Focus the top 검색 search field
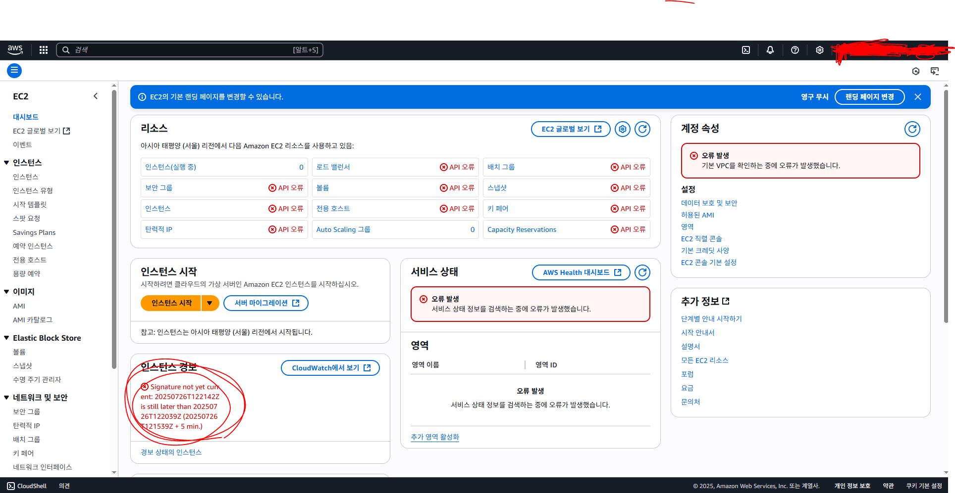Screen dimensions: 955x493 click(190, 50)
